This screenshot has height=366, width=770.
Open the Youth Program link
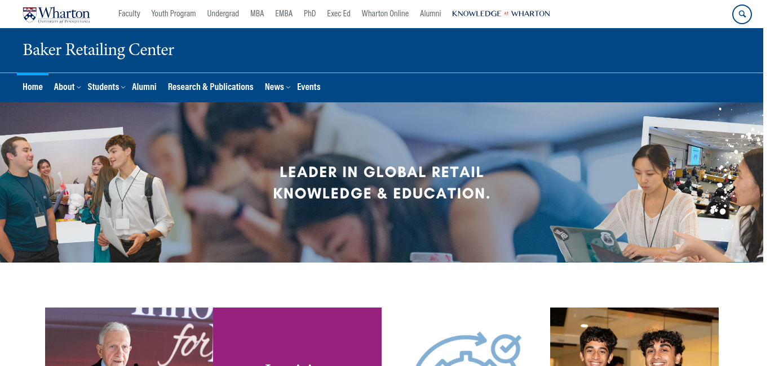[174, 13]
